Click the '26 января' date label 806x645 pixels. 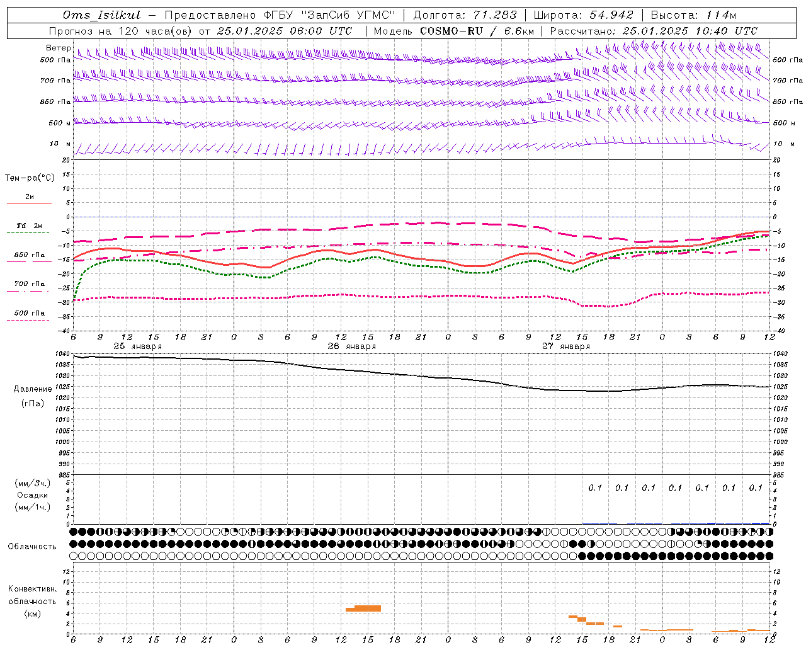(351, 346)
